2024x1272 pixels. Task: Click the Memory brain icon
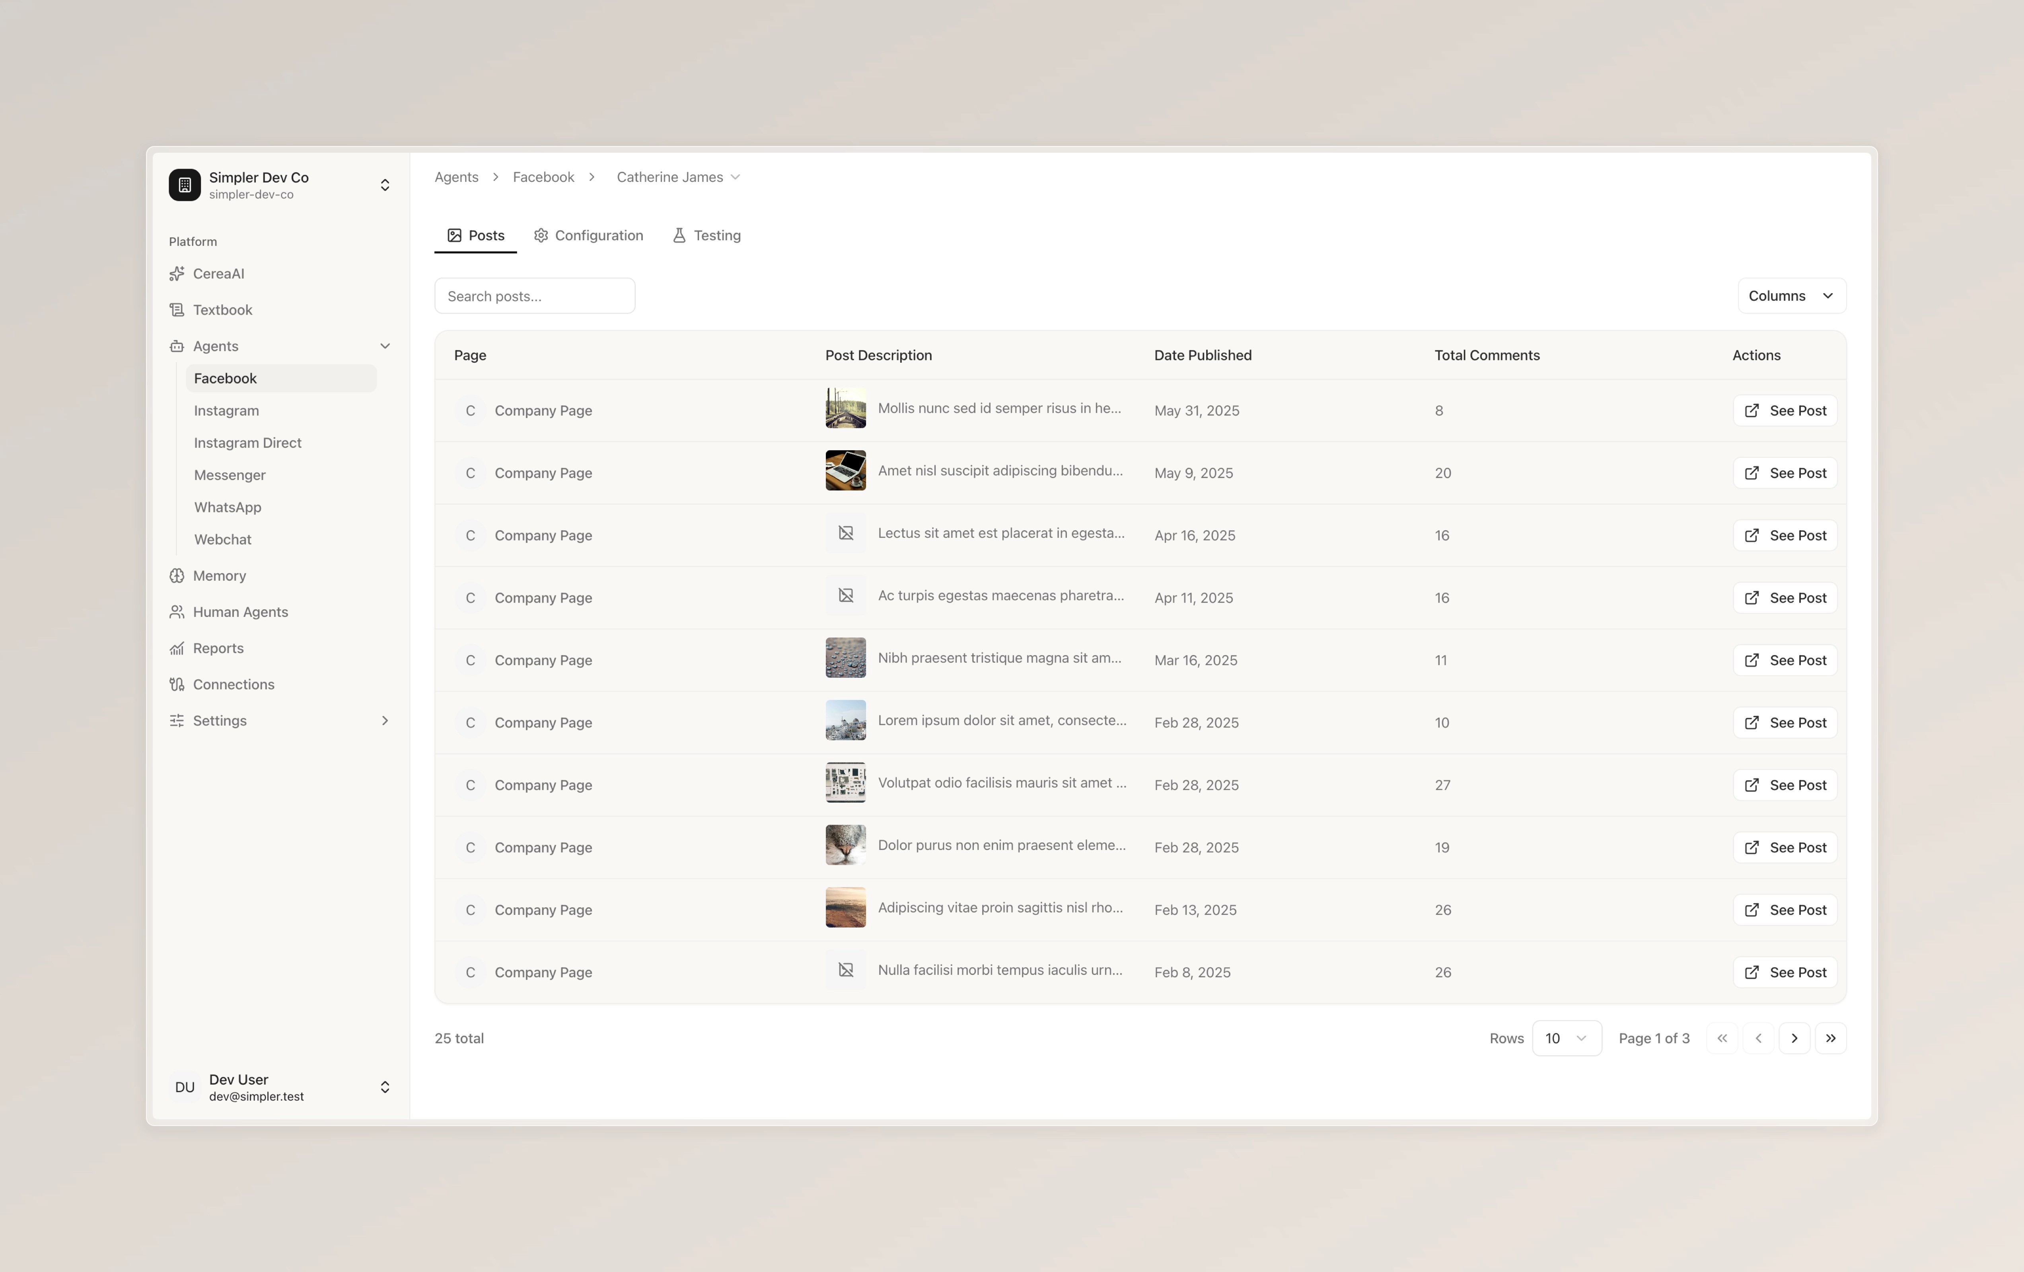(177, 576)
